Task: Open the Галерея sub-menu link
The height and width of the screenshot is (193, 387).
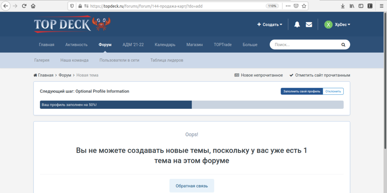Action: pos(42,60)
